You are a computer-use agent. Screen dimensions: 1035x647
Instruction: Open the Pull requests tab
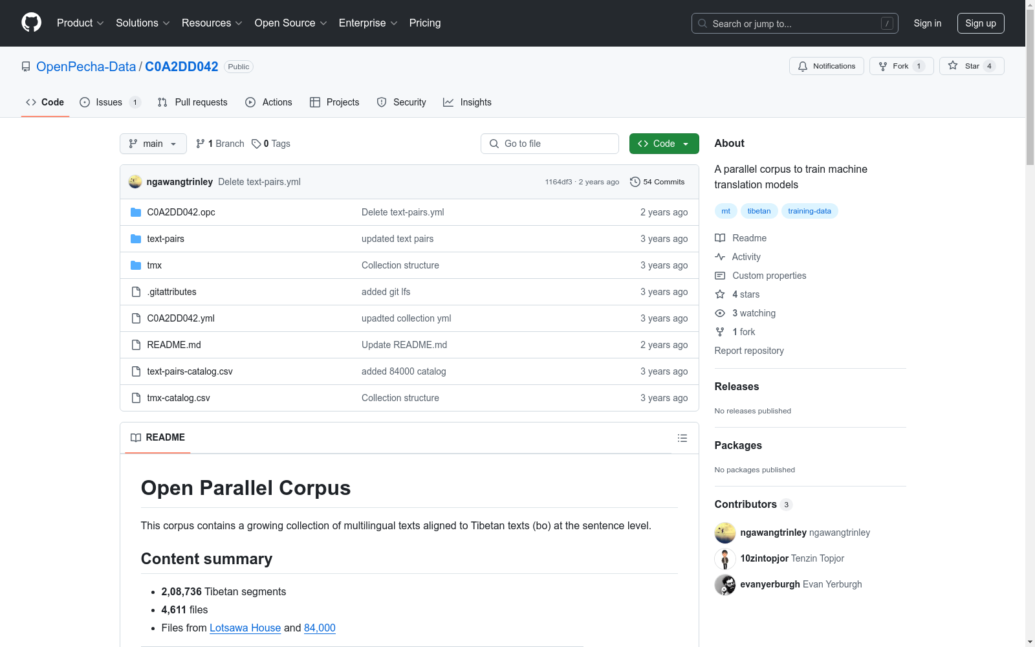(193, 102)
